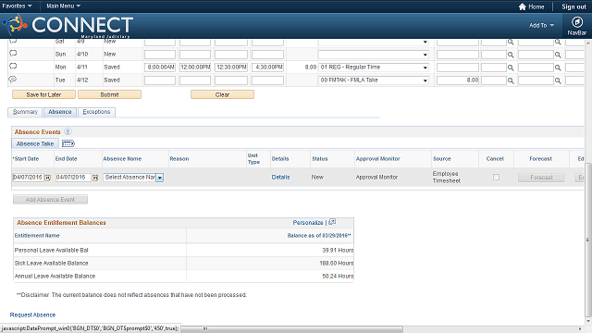Click the 12:00:00PM time field on Mon 4/11
The image size is (592, 333).
click(195, 68)
